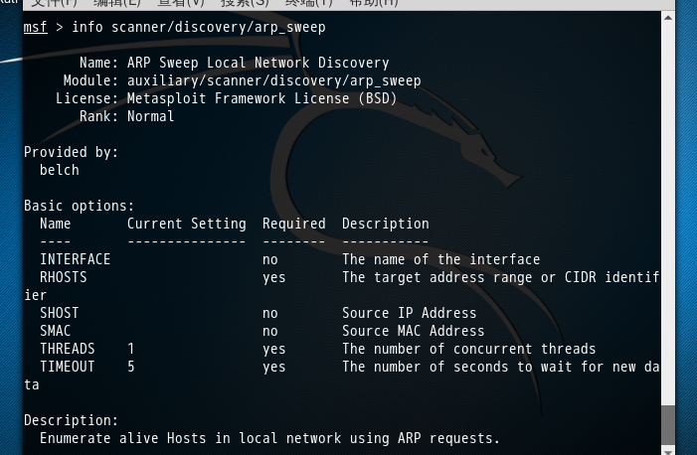Open the 搜索(S) menu

tap(245, 3)
